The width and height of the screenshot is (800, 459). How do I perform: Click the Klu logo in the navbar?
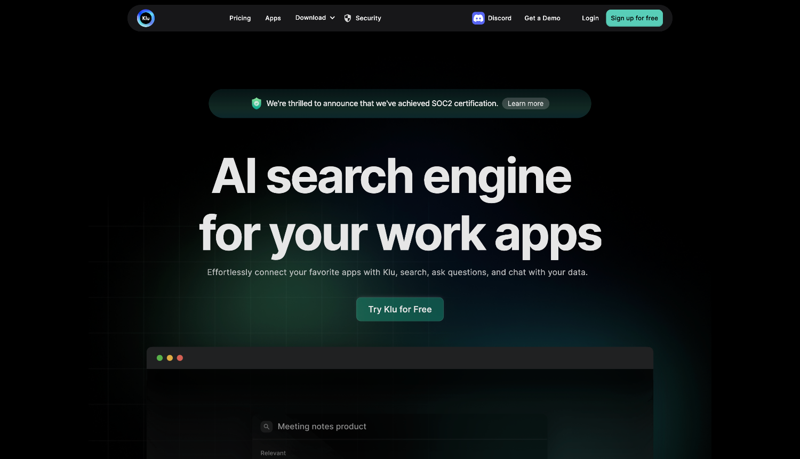pyautogui.click(x=146, y=18)
